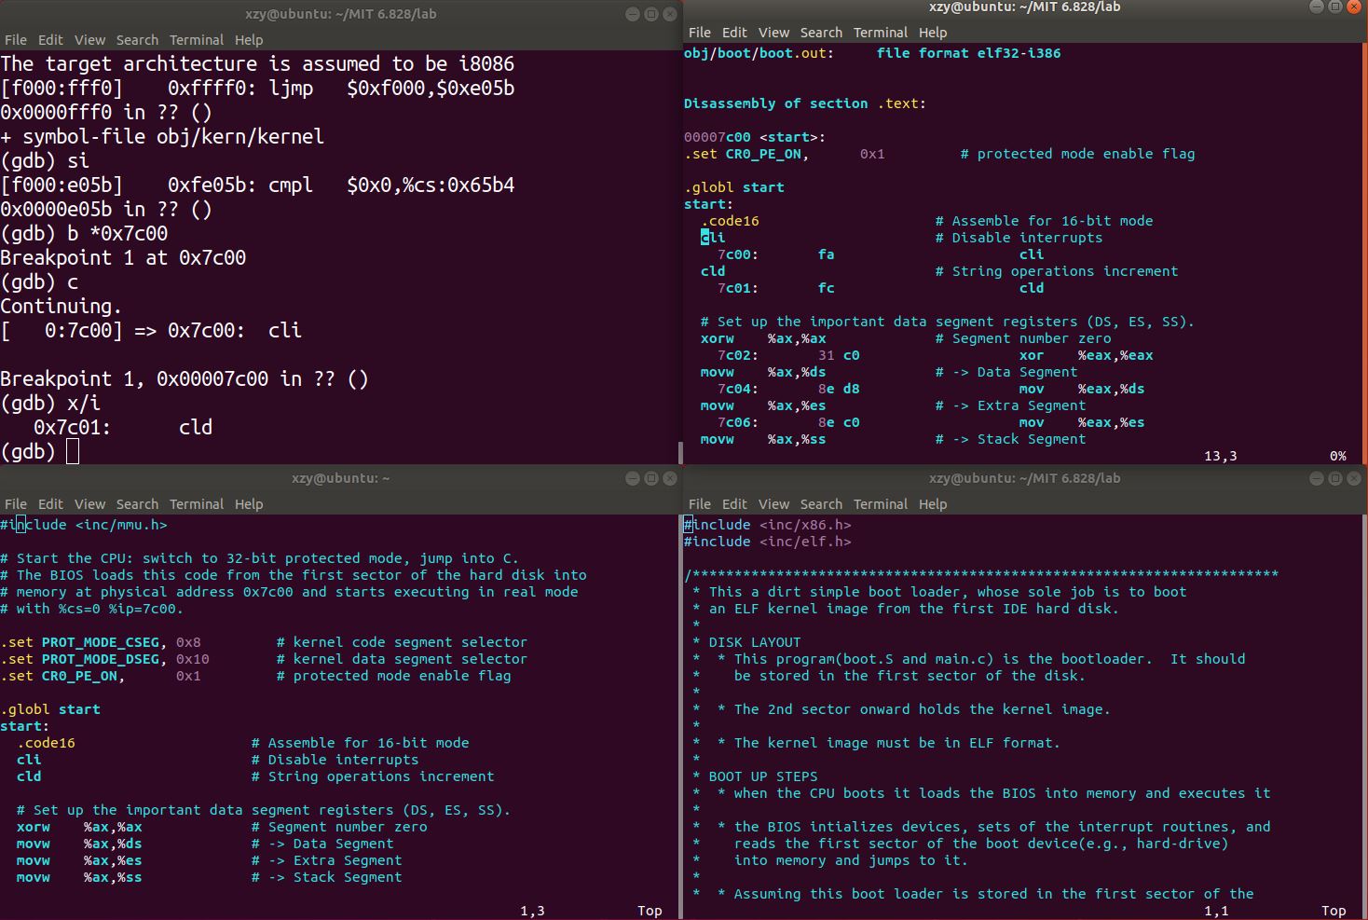Open Search menu in the mmu.h assembly source window
The image size is (1368, 920).
137,504
